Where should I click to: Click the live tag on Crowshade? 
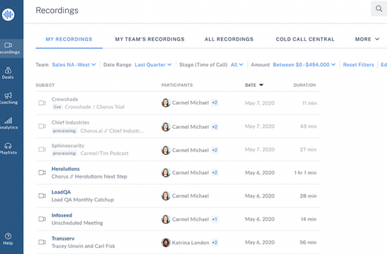(x=57, y=107)
